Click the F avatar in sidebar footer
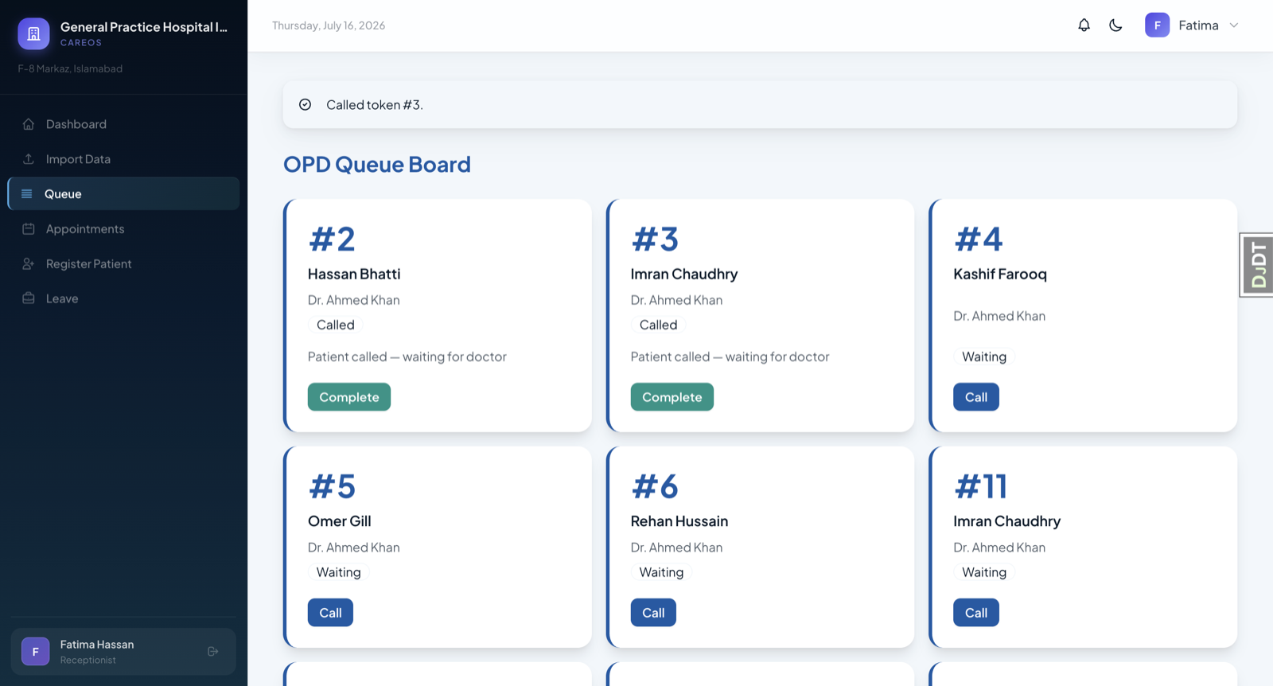The image size is (1273, 686). [x=35, y=651]
